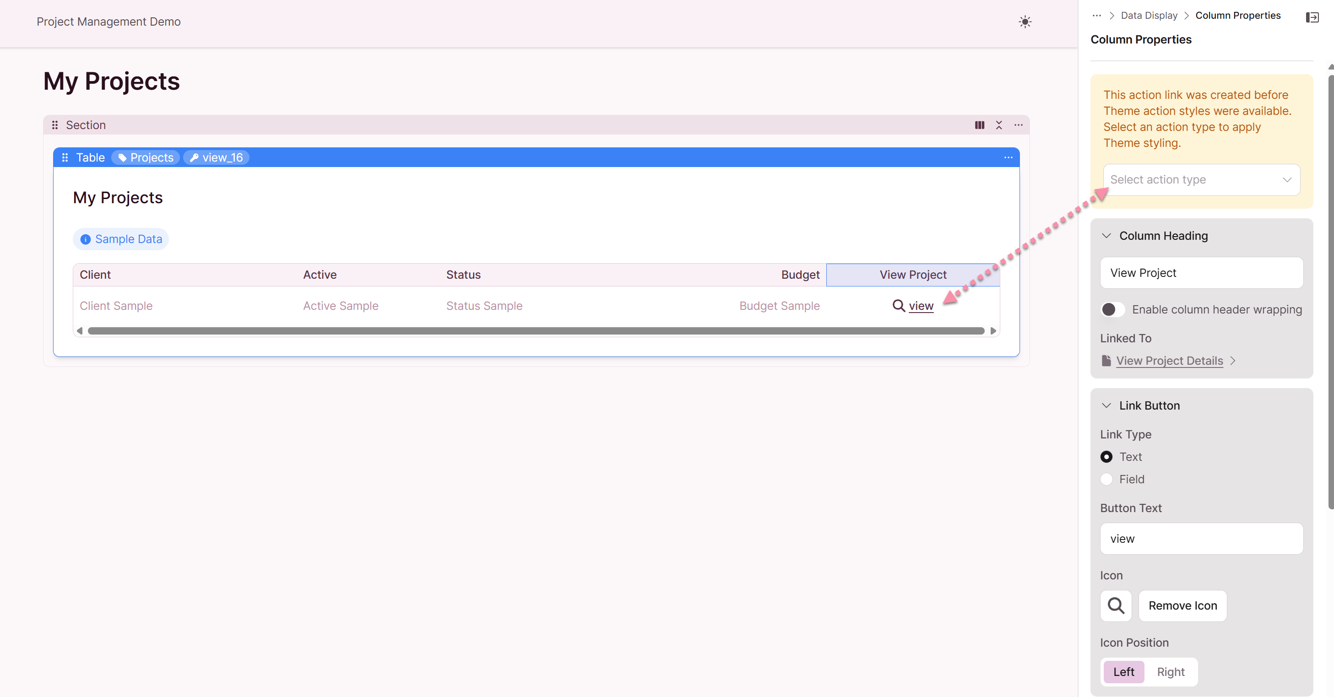Choose Right icon position
Image resolution: width=1334 pixels, height=697 pixels.
pyautogui.click(x=1171, y=672)
